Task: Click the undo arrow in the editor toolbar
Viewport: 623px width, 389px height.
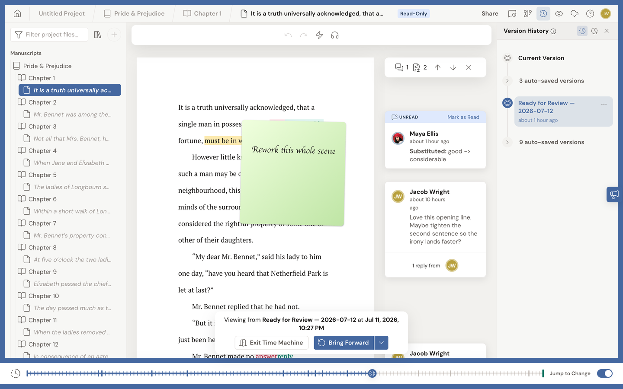Action: point(288,35)
